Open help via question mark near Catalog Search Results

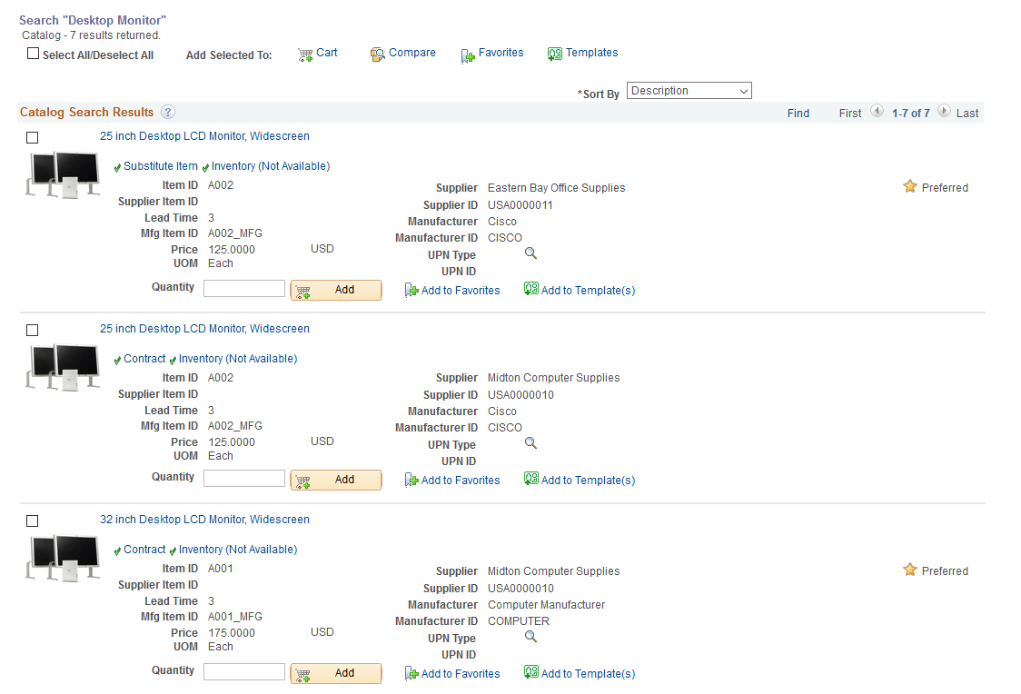point(168,113)
